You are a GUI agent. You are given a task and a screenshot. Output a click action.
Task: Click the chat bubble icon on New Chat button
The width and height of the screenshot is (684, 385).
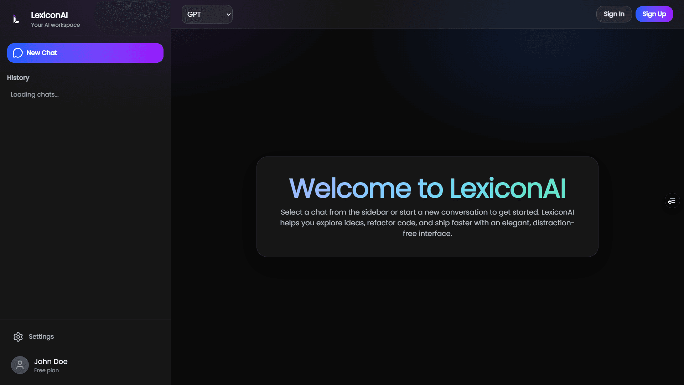pyautogui.click(x=18, y=53)
